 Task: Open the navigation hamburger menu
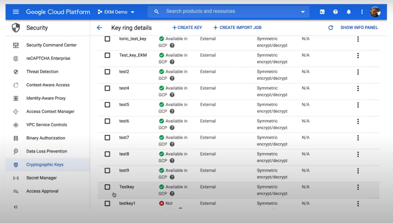(x=15, y=11)
